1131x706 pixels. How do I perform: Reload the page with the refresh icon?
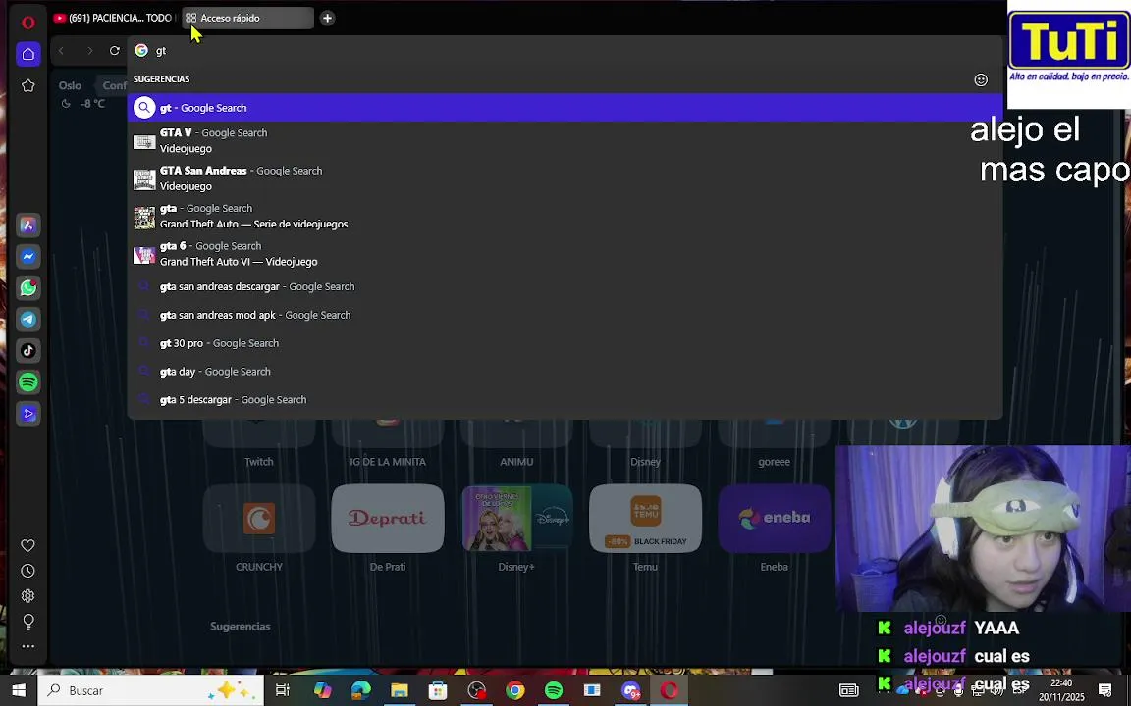[x=115, y=50]
